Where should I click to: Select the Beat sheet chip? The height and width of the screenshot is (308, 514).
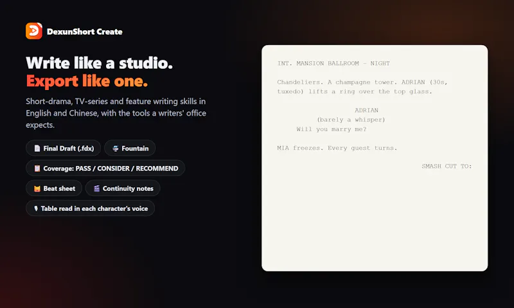54,188
